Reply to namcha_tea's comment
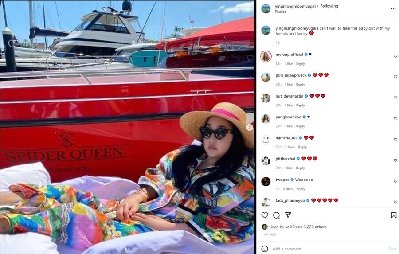The width and height of the screenshot is (399, 254). [x=302, y=147]
